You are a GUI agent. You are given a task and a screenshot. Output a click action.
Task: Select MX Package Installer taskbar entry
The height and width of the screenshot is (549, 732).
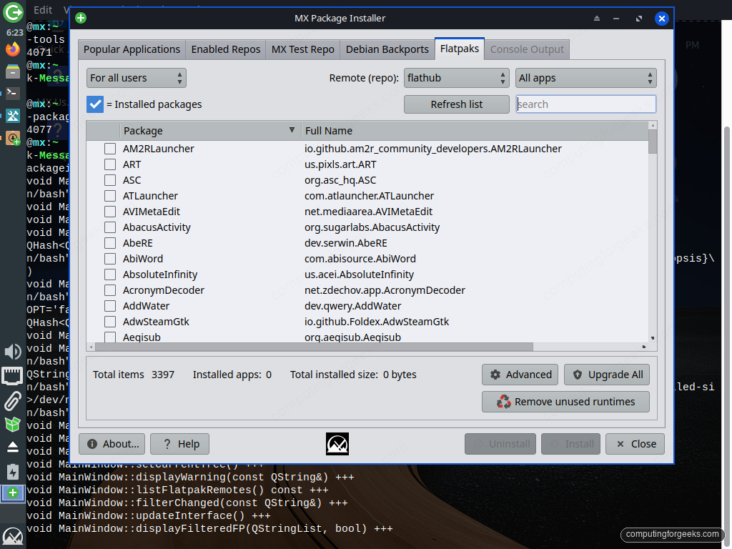click(x=13, y=493)
